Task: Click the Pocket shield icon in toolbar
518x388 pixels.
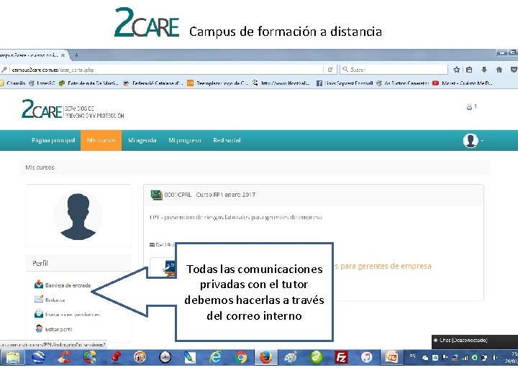Action: [514, 70]
